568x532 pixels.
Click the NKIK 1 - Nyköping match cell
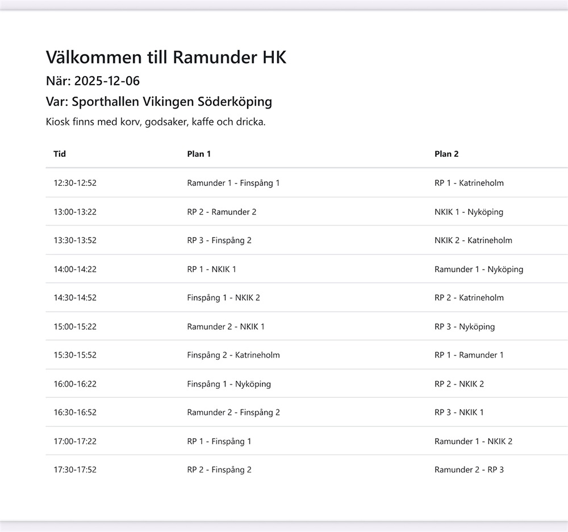click(469, 212)
